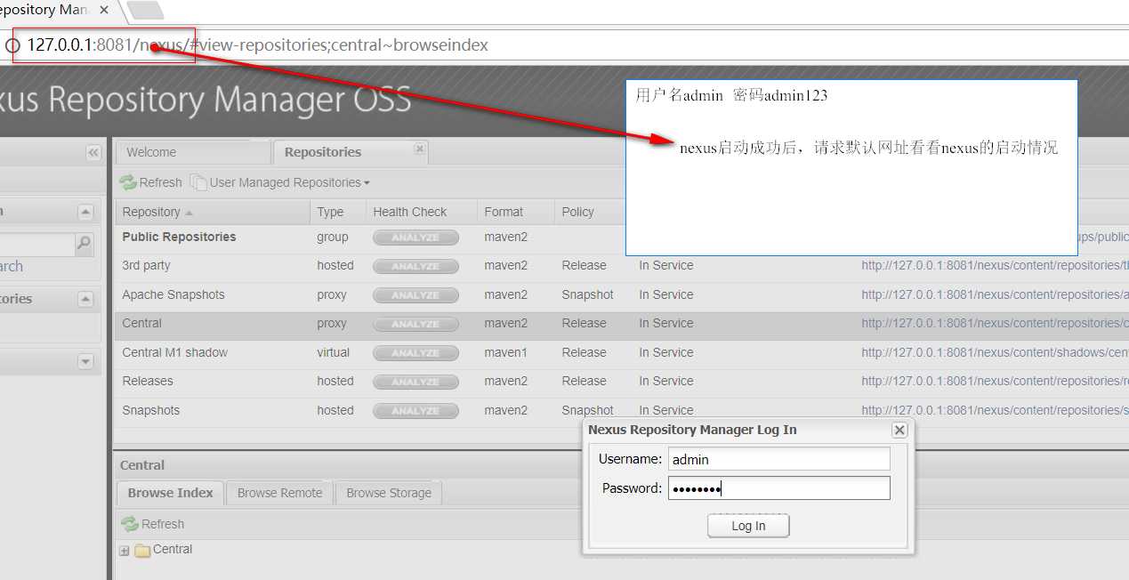Screen dimensions: 1129x580
Task: Click the site info icon in address bar
Action: click(12, 44)
